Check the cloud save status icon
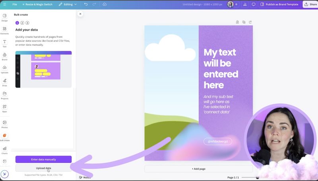Screen dimensions: 318x181 (x=105, y=4)
